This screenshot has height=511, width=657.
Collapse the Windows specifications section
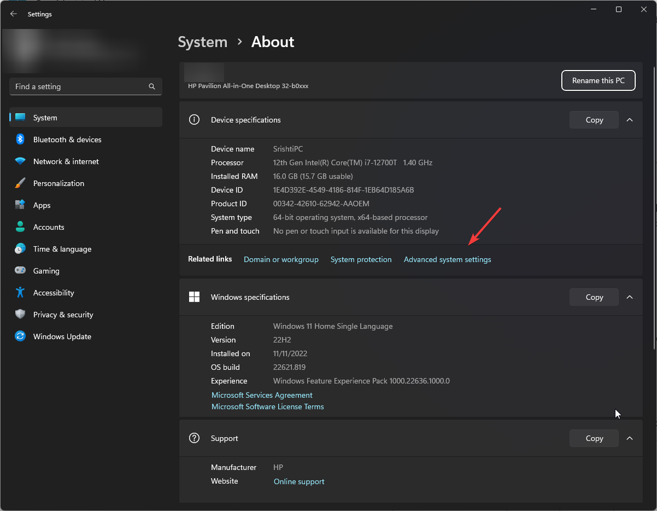(x=629, y=297)
